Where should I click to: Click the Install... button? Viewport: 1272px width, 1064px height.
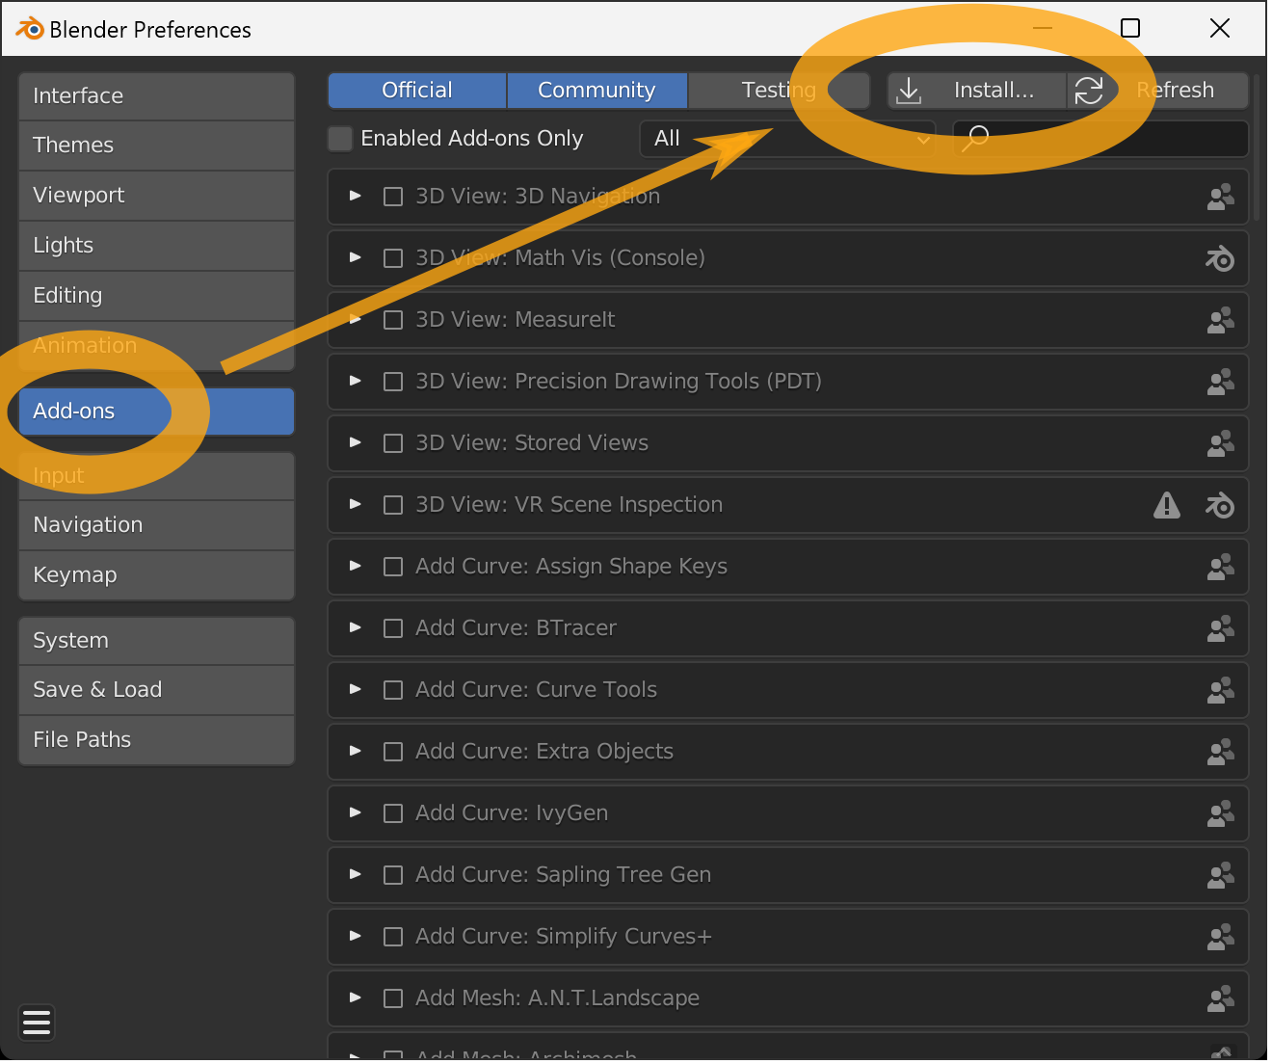tap(977, 91)
